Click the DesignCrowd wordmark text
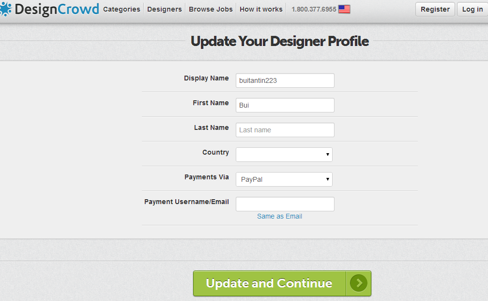The image size is (488, 301). (x=57, y=9)
